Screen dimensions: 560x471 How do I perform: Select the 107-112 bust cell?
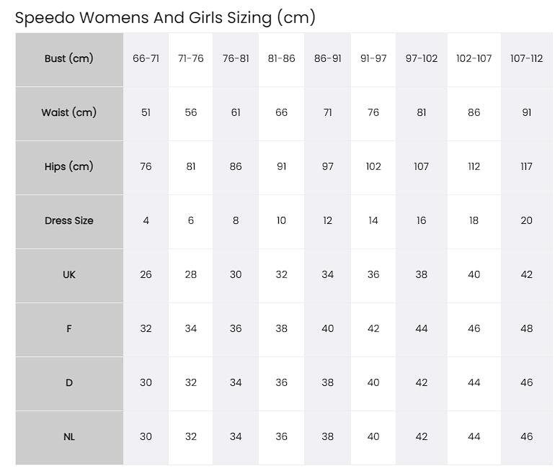tap(527, 60)
